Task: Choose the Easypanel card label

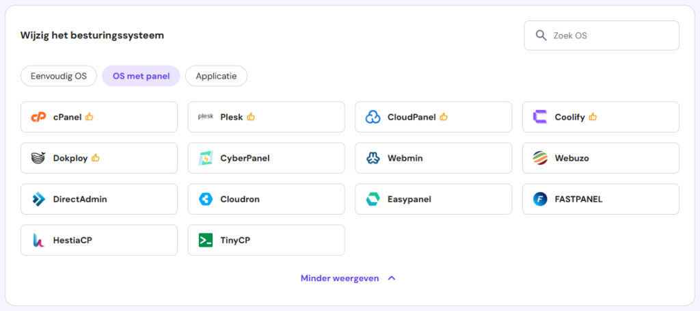Action: [x=409, y=200]
